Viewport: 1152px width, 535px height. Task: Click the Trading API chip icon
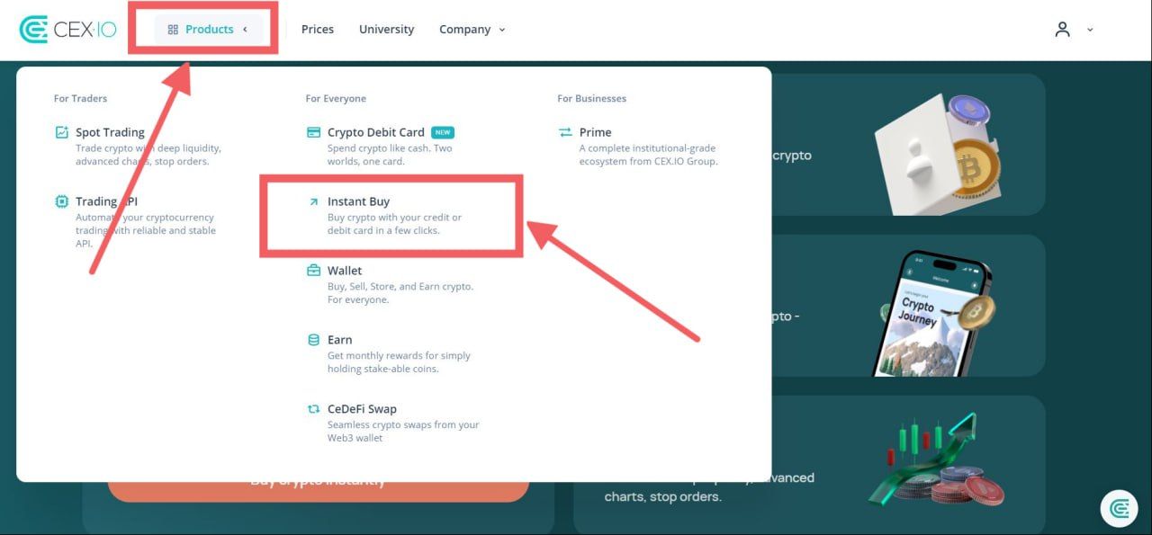[61, 201]
